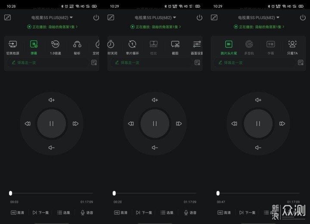The width and height of the screenshot is (310, 224).
Task: Open the 1.0倍速 playback speed icon
Action: coord(56,44)
